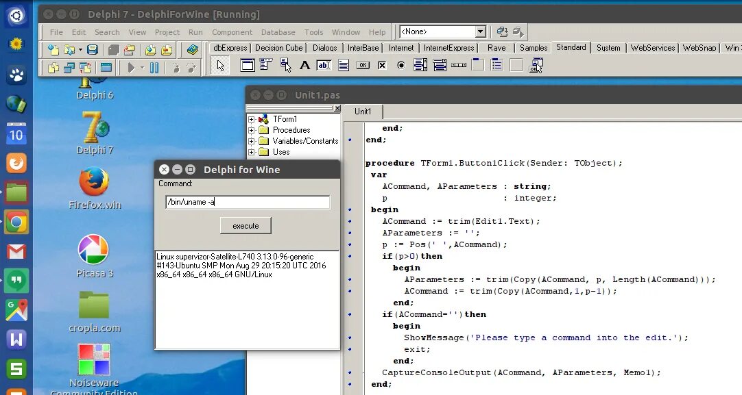Switch to the InterBase palette tab
The height and width of the screenshot is (395, 742).
pyautogui.click(x=363, y=48)
